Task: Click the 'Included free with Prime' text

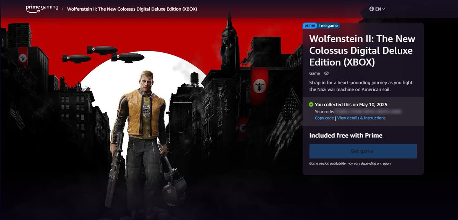Action: point(346,136)
